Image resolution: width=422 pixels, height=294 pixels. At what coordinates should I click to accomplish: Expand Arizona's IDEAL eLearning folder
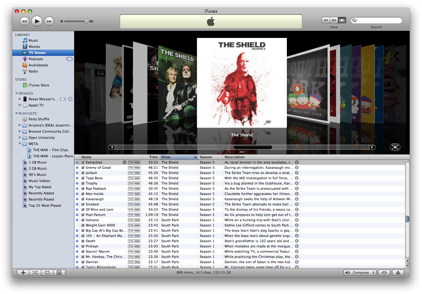(x=20, y=125)
